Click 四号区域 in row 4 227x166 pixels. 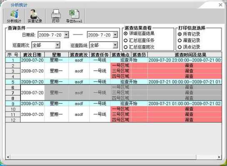click(x=121, y=76)
